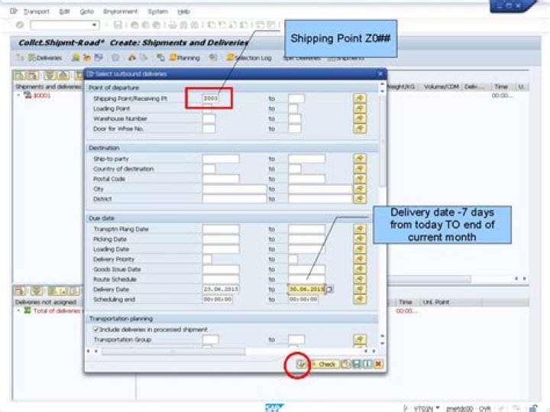Screen dimensions: 550x412
Task: Open multiple selection for Shipping Point/Receiving Pt
Action: [x=360, y=99]
